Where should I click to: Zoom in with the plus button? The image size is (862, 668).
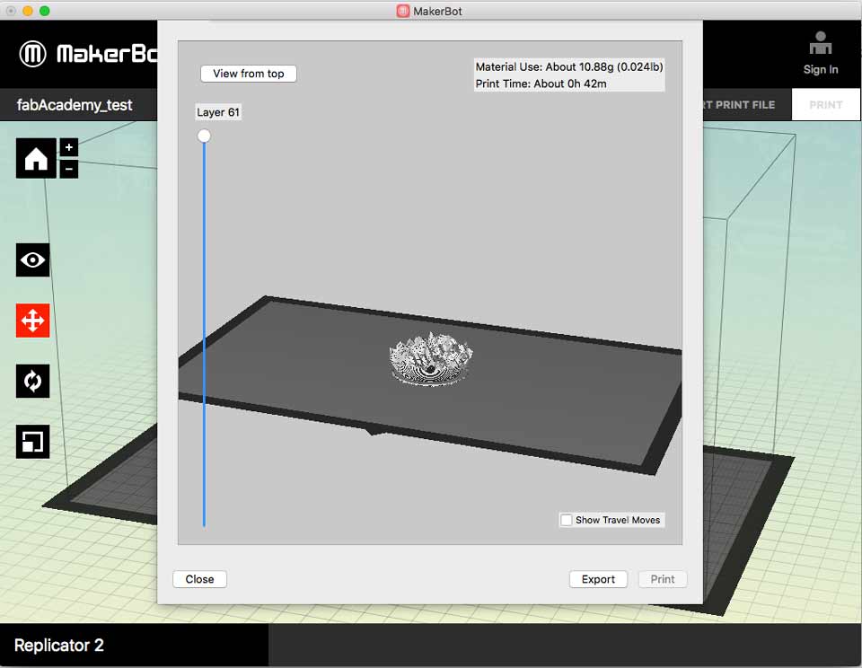69,146
